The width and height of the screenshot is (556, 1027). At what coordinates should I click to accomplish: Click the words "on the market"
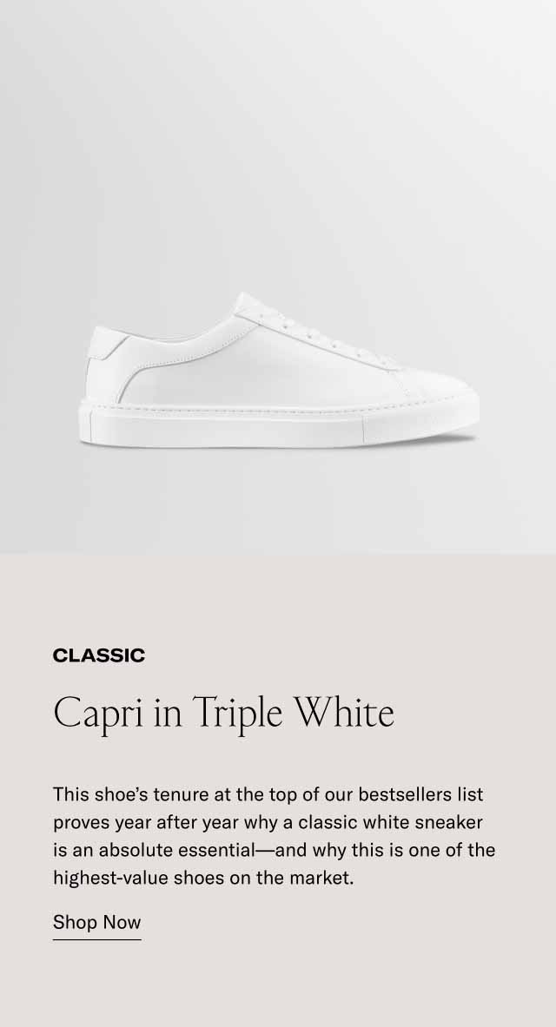coord(291,879)
